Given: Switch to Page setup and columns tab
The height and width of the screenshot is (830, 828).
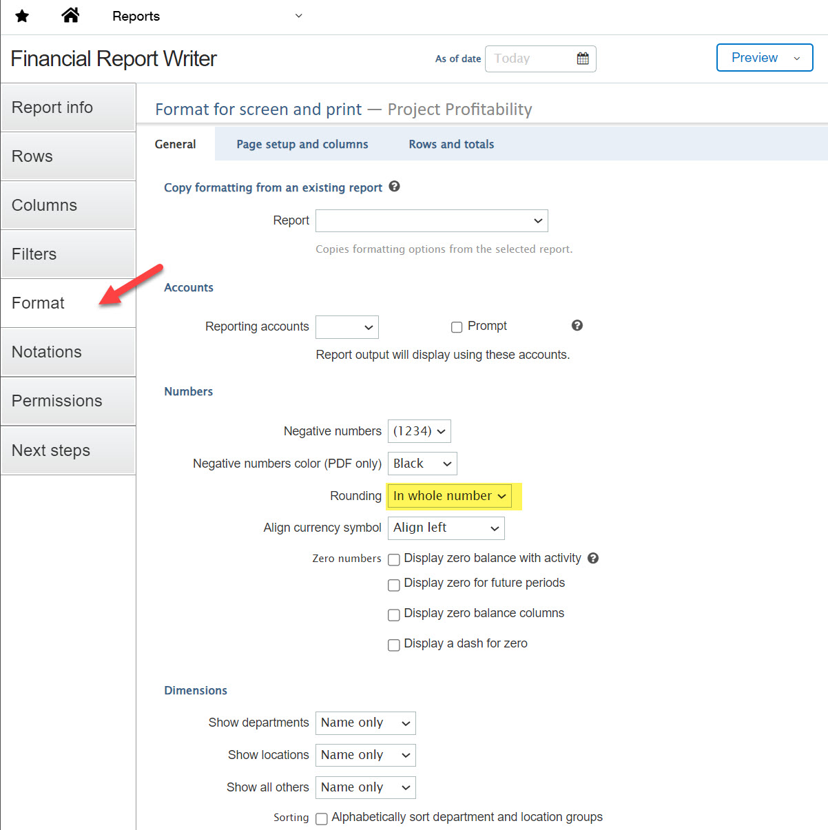Looking at the screenshot, I should [302, 144].
